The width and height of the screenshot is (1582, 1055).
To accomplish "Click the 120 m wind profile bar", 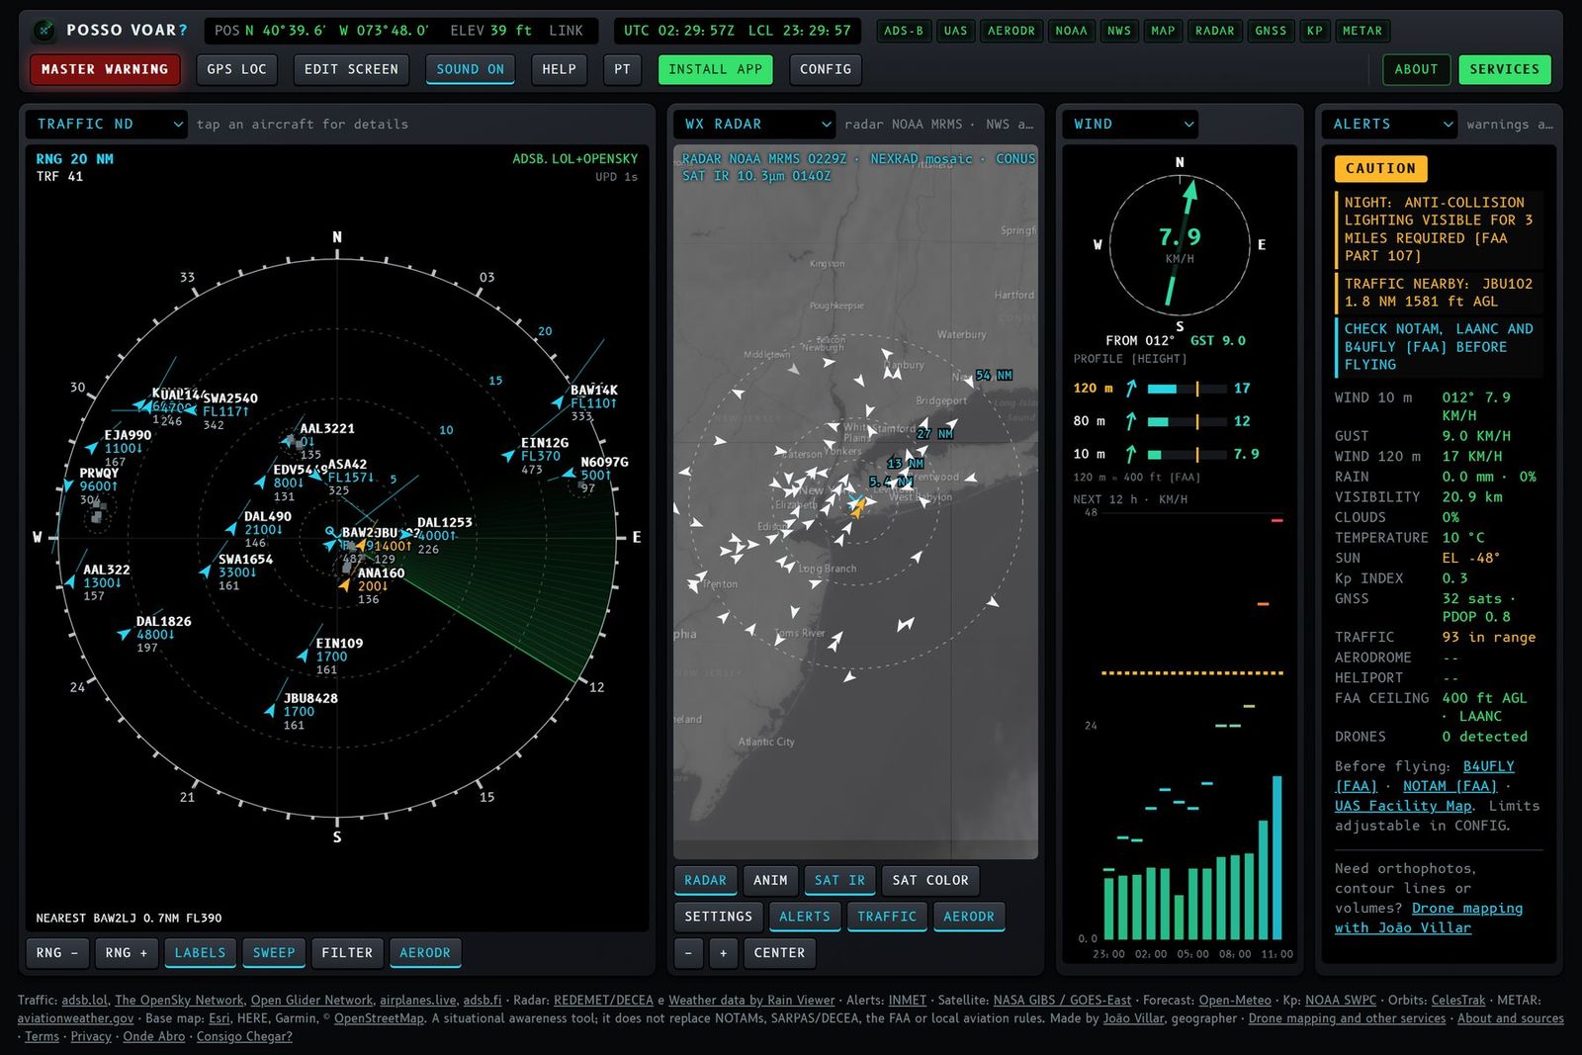I will pyautogui.click(x=1186, y=389).
